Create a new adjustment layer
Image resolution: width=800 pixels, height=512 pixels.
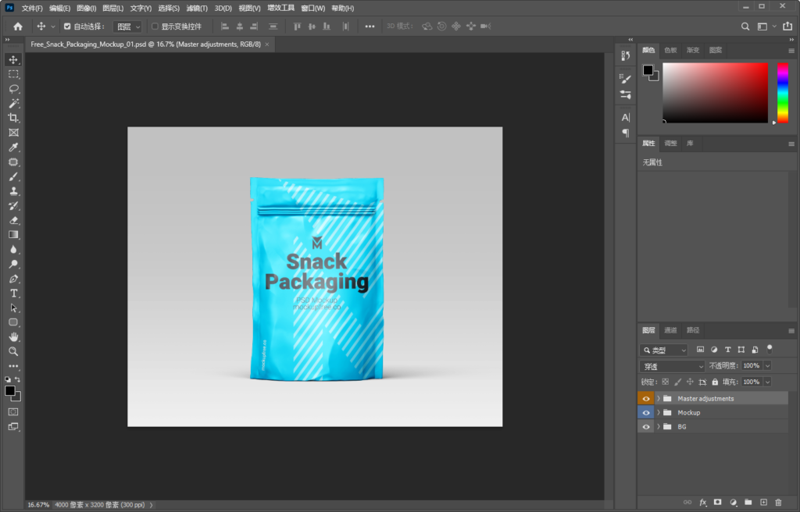(x=733, y=503)
